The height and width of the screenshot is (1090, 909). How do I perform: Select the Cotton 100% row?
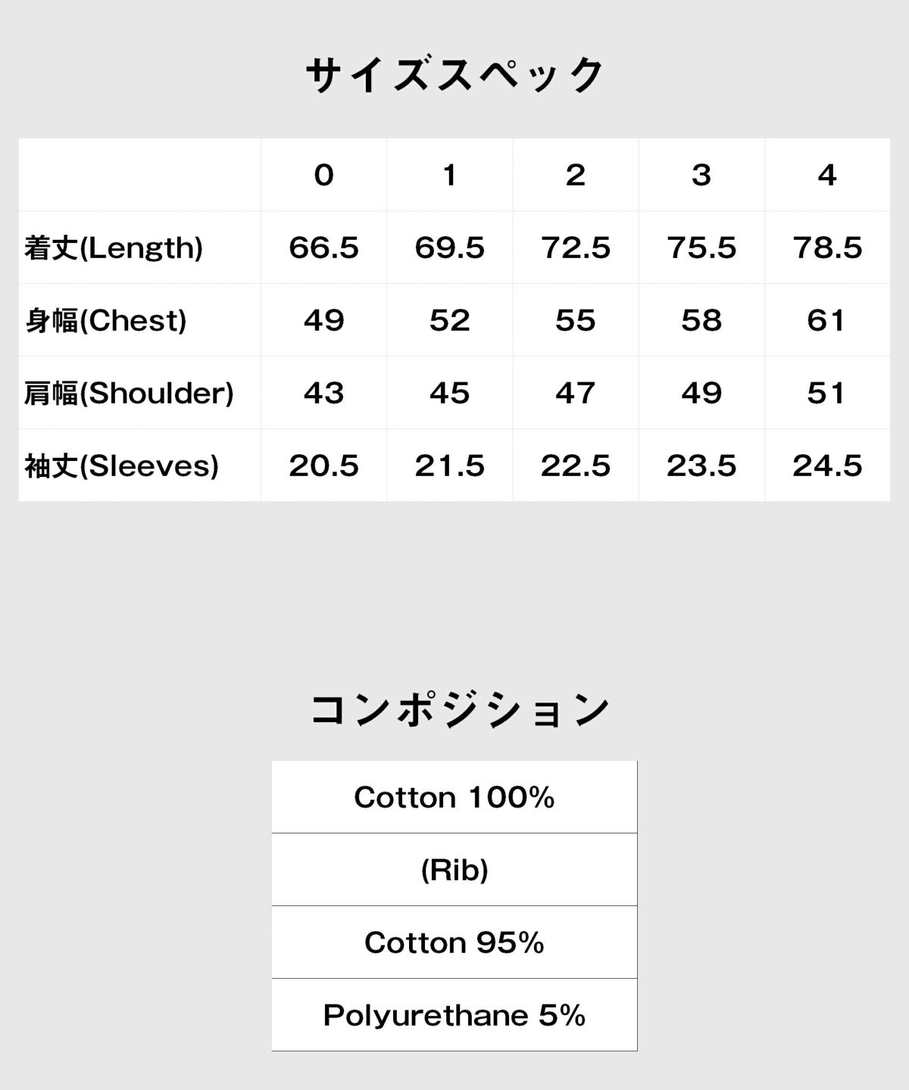pyautogui.click(x=454, y=797)
